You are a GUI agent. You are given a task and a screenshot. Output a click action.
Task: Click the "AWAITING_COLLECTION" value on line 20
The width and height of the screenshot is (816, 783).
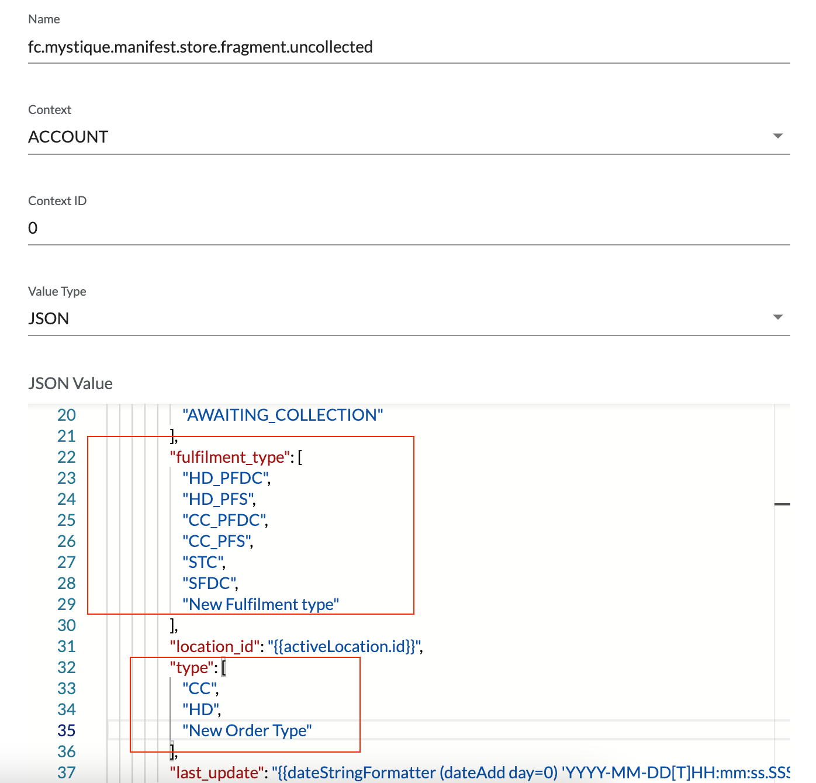coord(283,415)
